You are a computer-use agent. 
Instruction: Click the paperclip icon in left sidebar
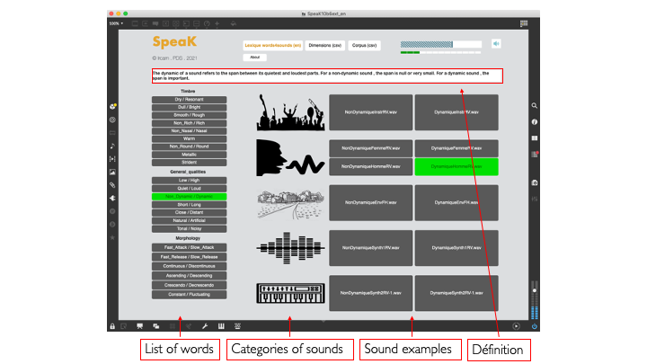[x=112, y=185]
